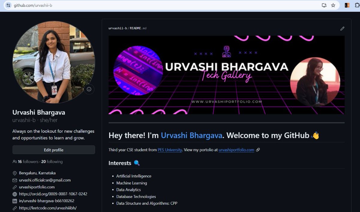The image size is (360, 212).
Task: Click the Interests heading
Action: [x=120, y=163]
